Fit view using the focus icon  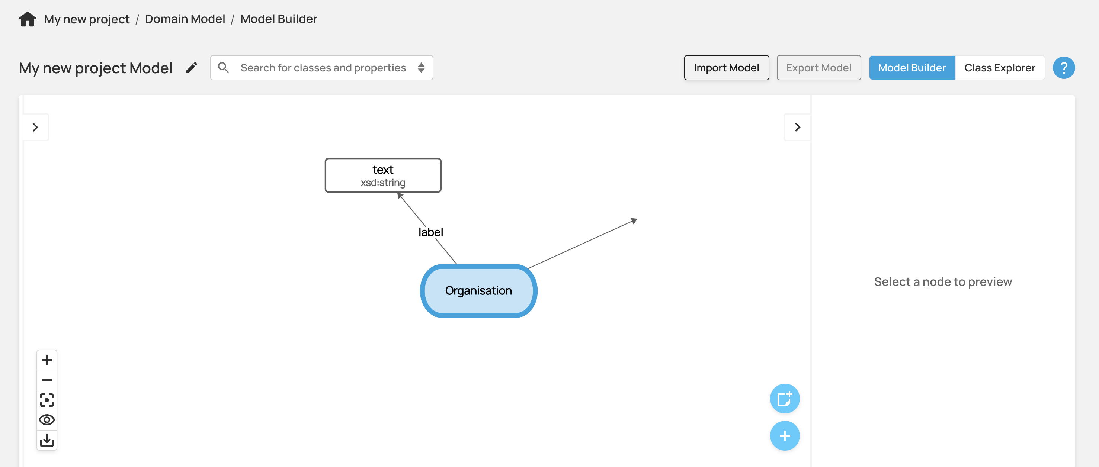click(47, 400)
